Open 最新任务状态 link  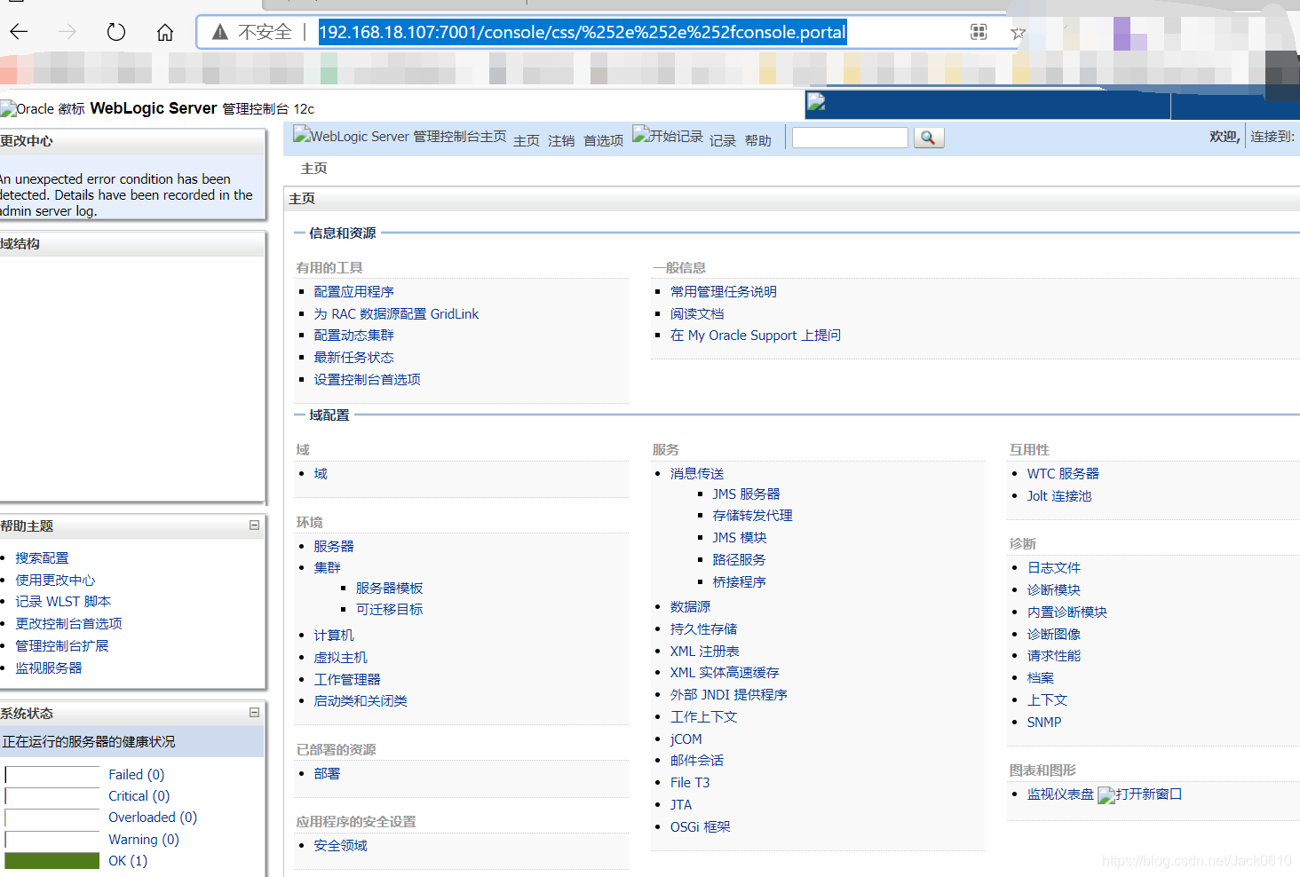pos(353,357)
